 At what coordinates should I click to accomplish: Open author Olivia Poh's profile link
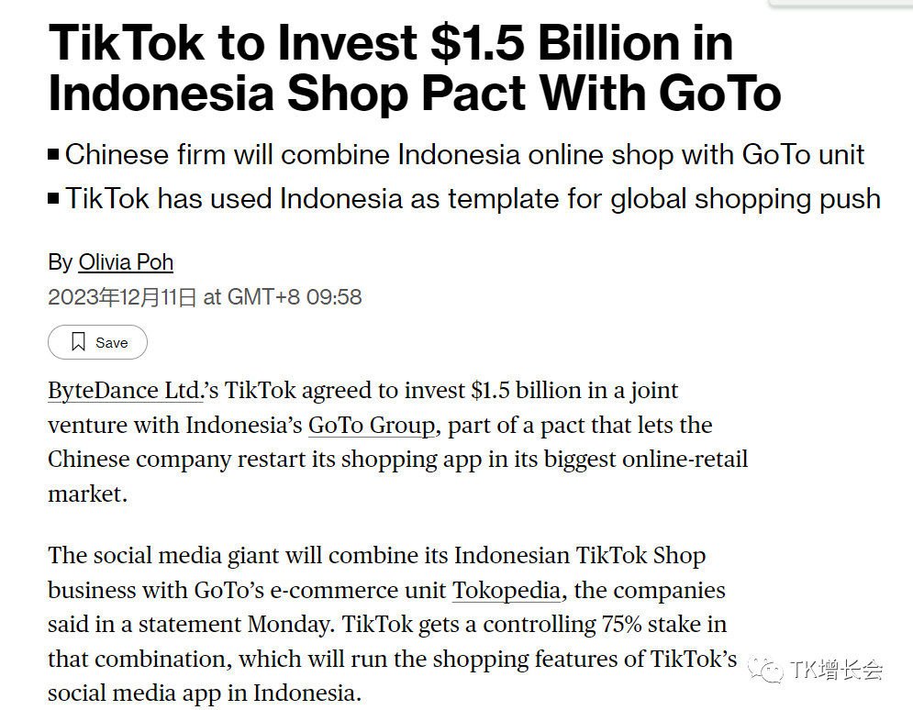click(126, 262)
